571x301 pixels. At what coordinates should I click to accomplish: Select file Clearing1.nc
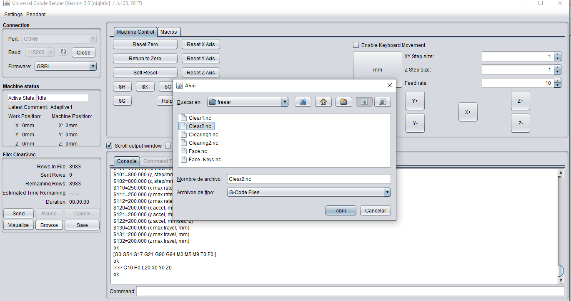click(x=199, y=134)
